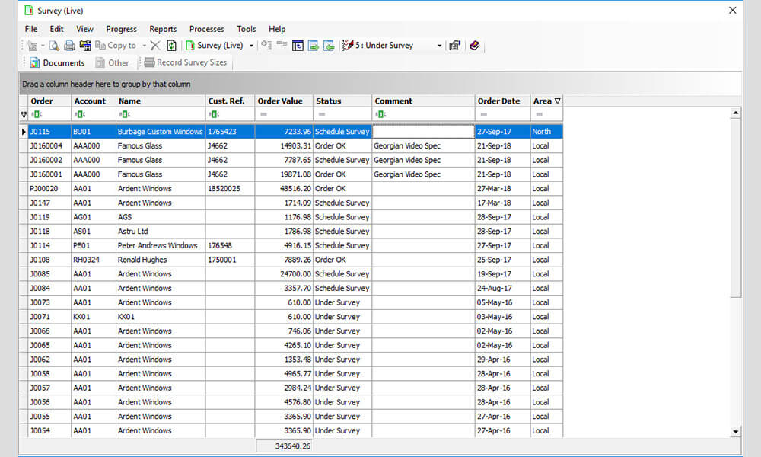The width and height of the screenshot is (761, 457).
Task: Click the green refresh icon
Action: tap(172, 46)
